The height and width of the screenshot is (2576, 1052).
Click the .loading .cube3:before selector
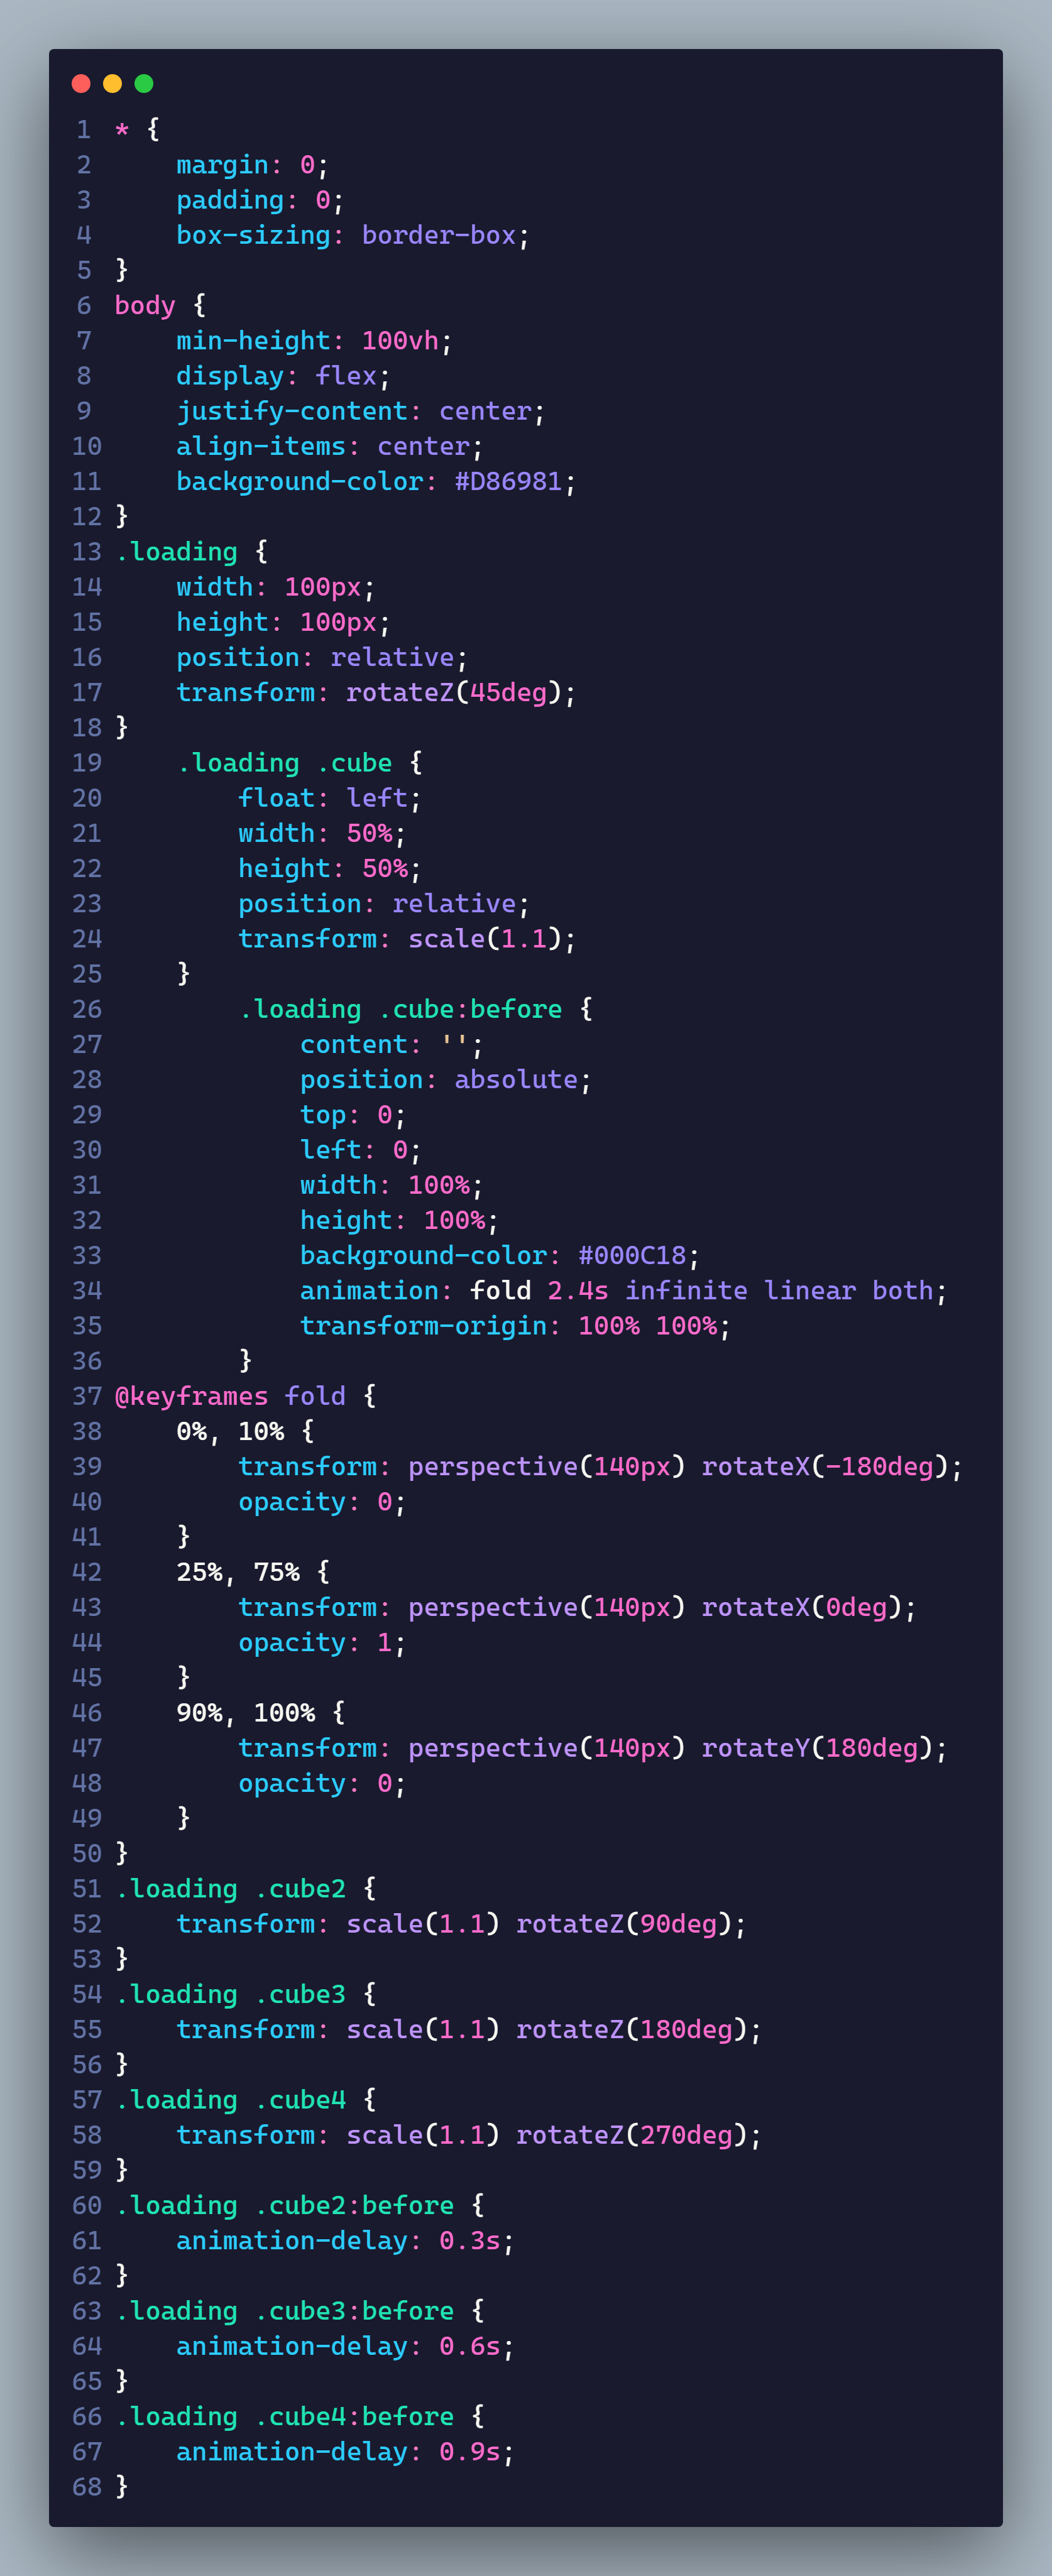tap(284, 2311)
